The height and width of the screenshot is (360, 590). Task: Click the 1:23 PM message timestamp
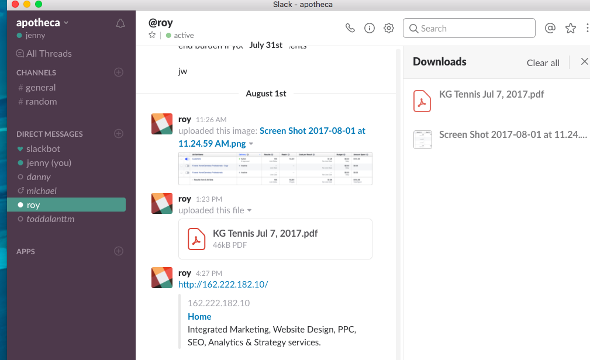(x=209, y=199)
